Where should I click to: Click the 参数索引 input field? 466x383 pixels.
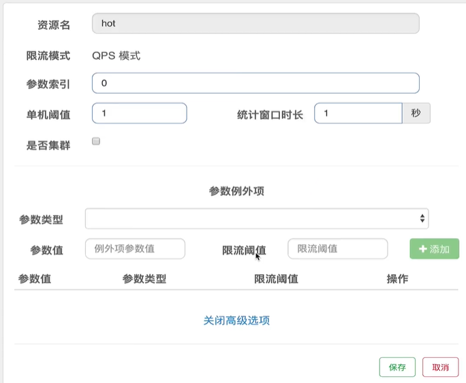point(255,83)
